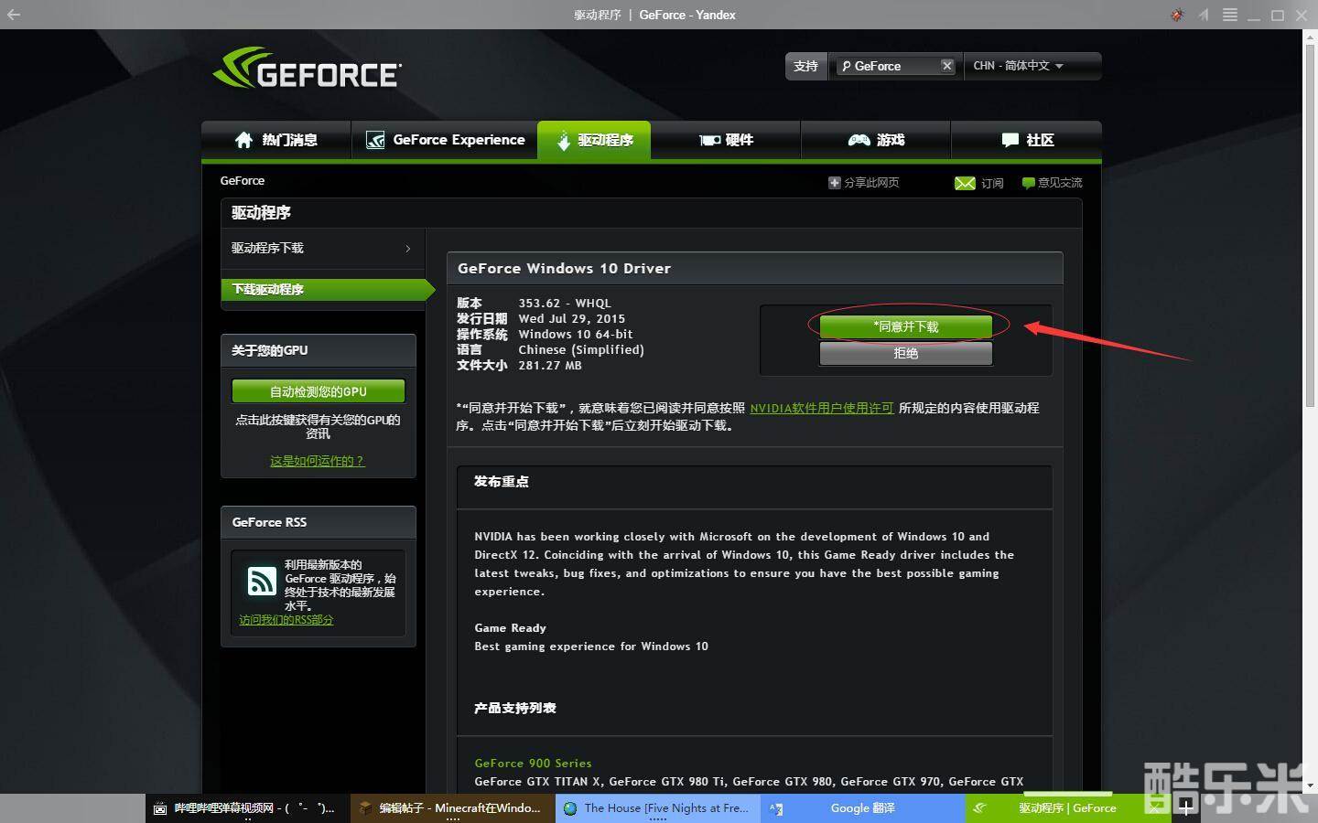Open the NVIDIA software license link
Screen dimensions: 1318x823
pos(821,408)
